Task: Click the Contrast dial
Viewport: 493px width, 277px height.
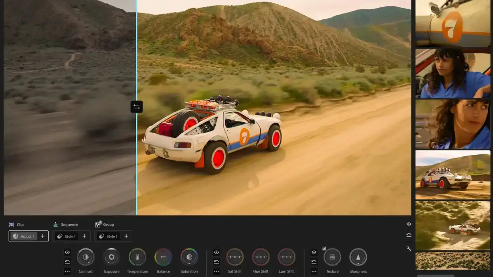Action: [x=86, y=257]
